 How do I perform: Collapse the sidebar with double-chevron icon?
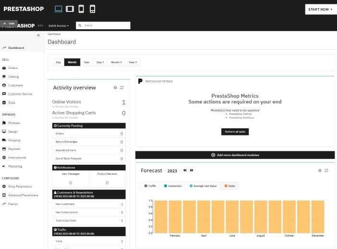point(38,35)
